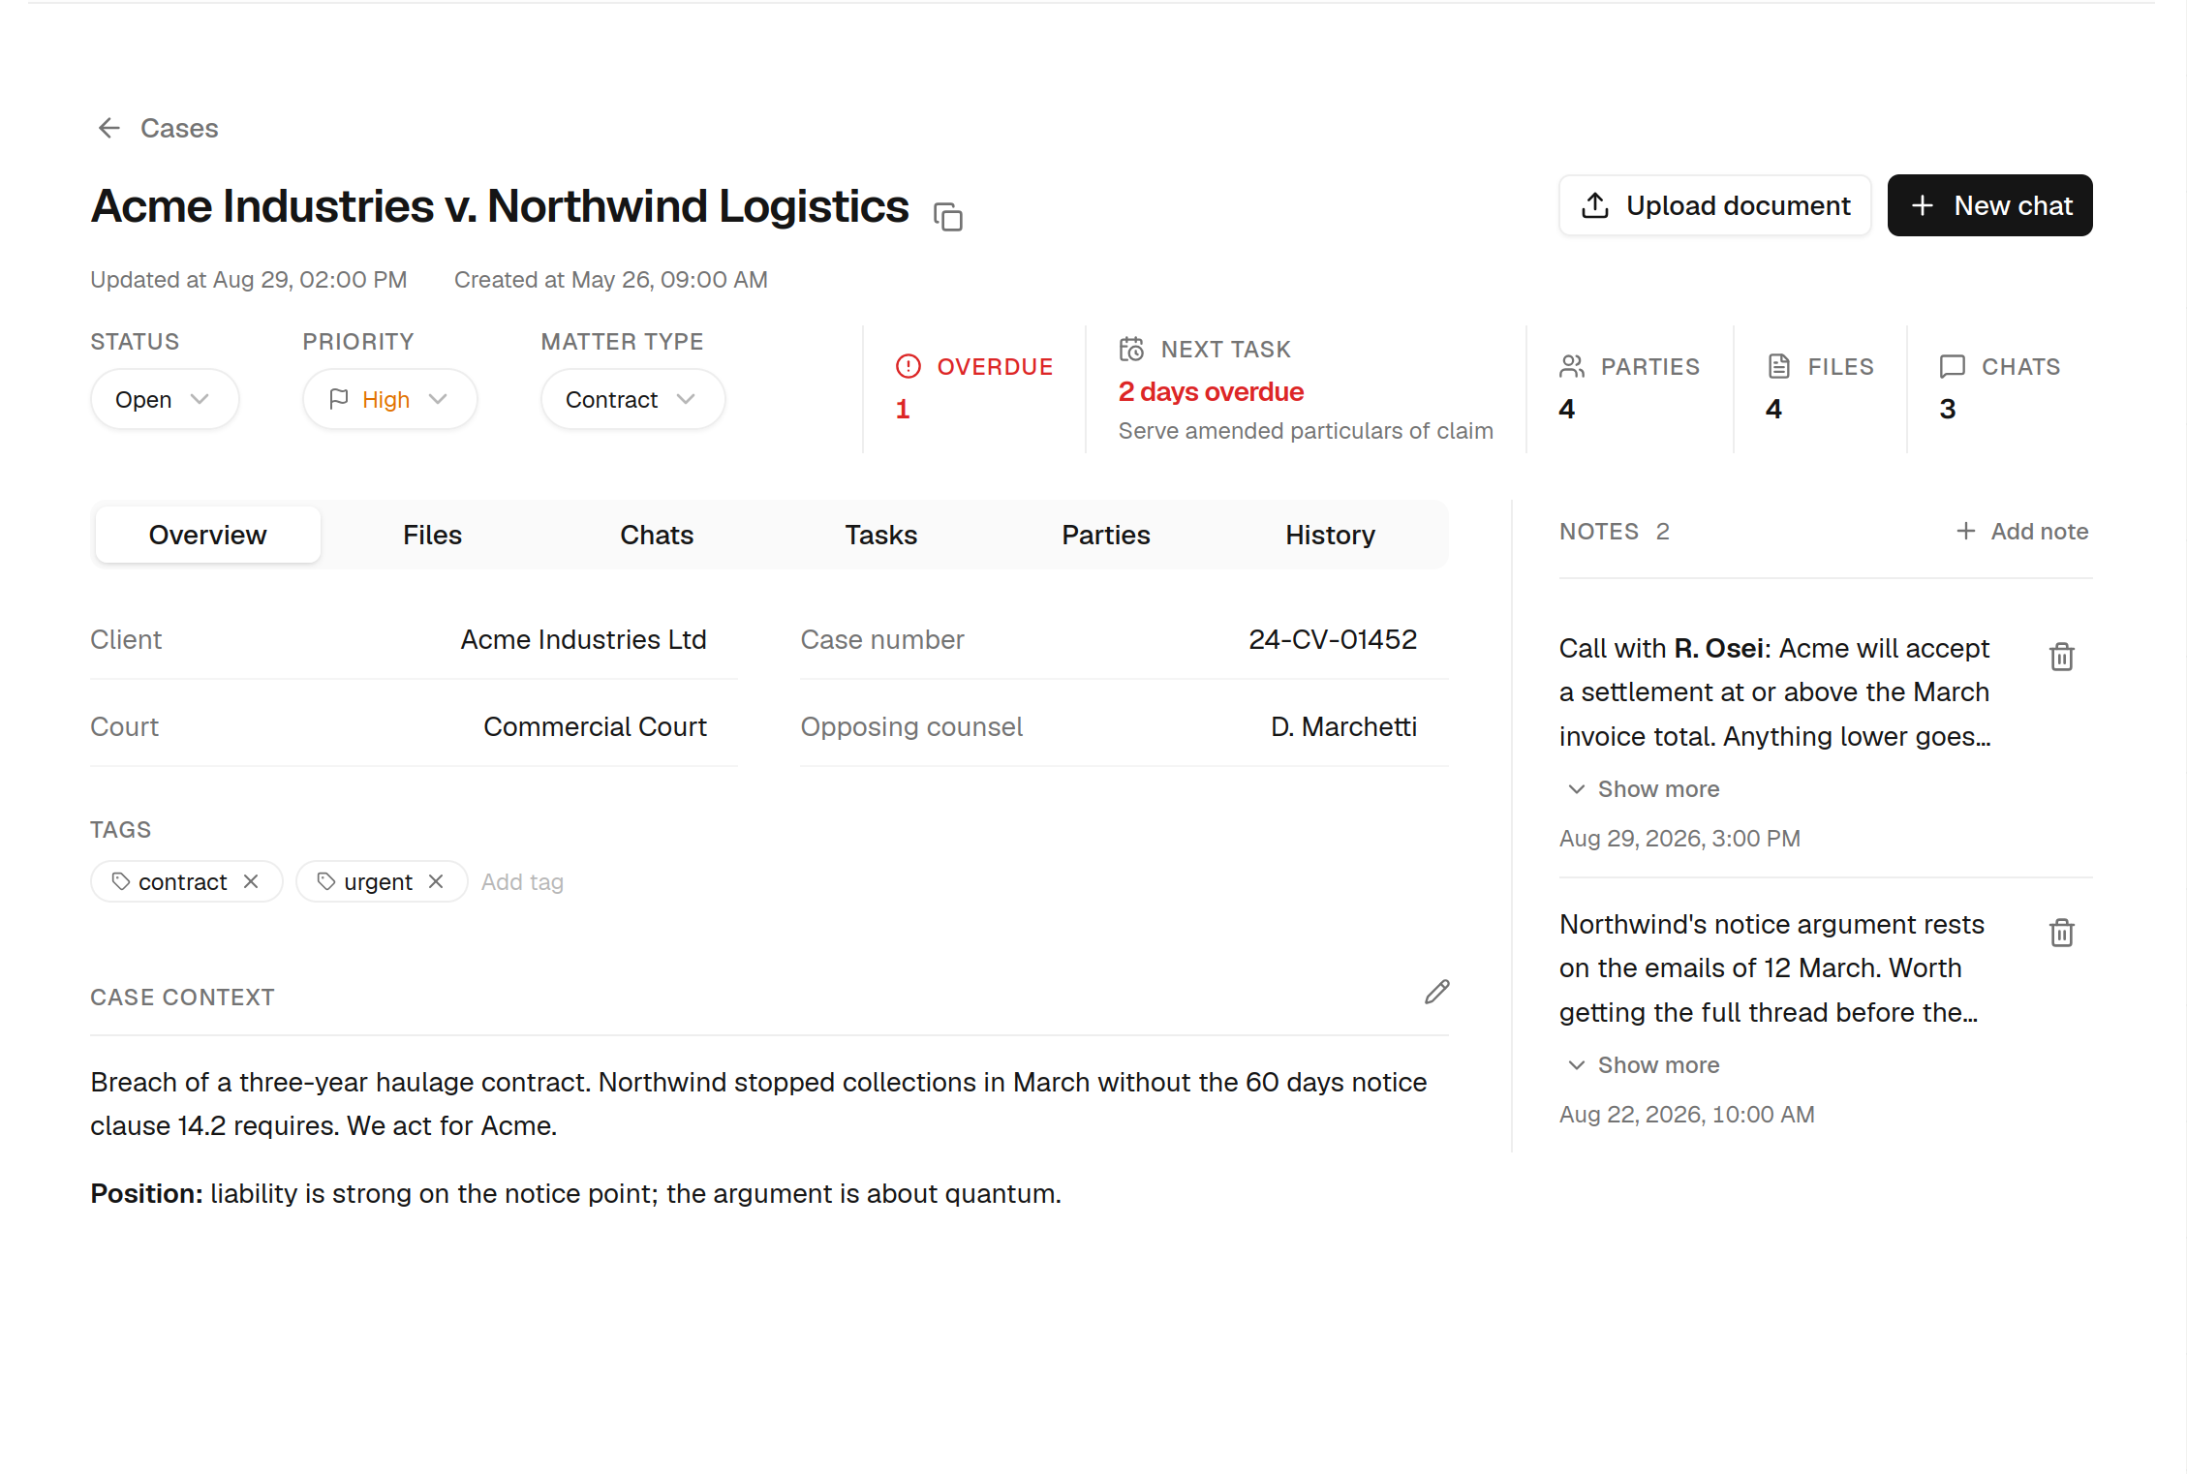2187x1474 pixels.
Task: Switch to the Files tab
Action: [x=432, y=535]
